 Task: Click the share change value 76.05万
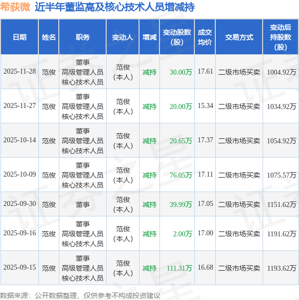(181, 175)
